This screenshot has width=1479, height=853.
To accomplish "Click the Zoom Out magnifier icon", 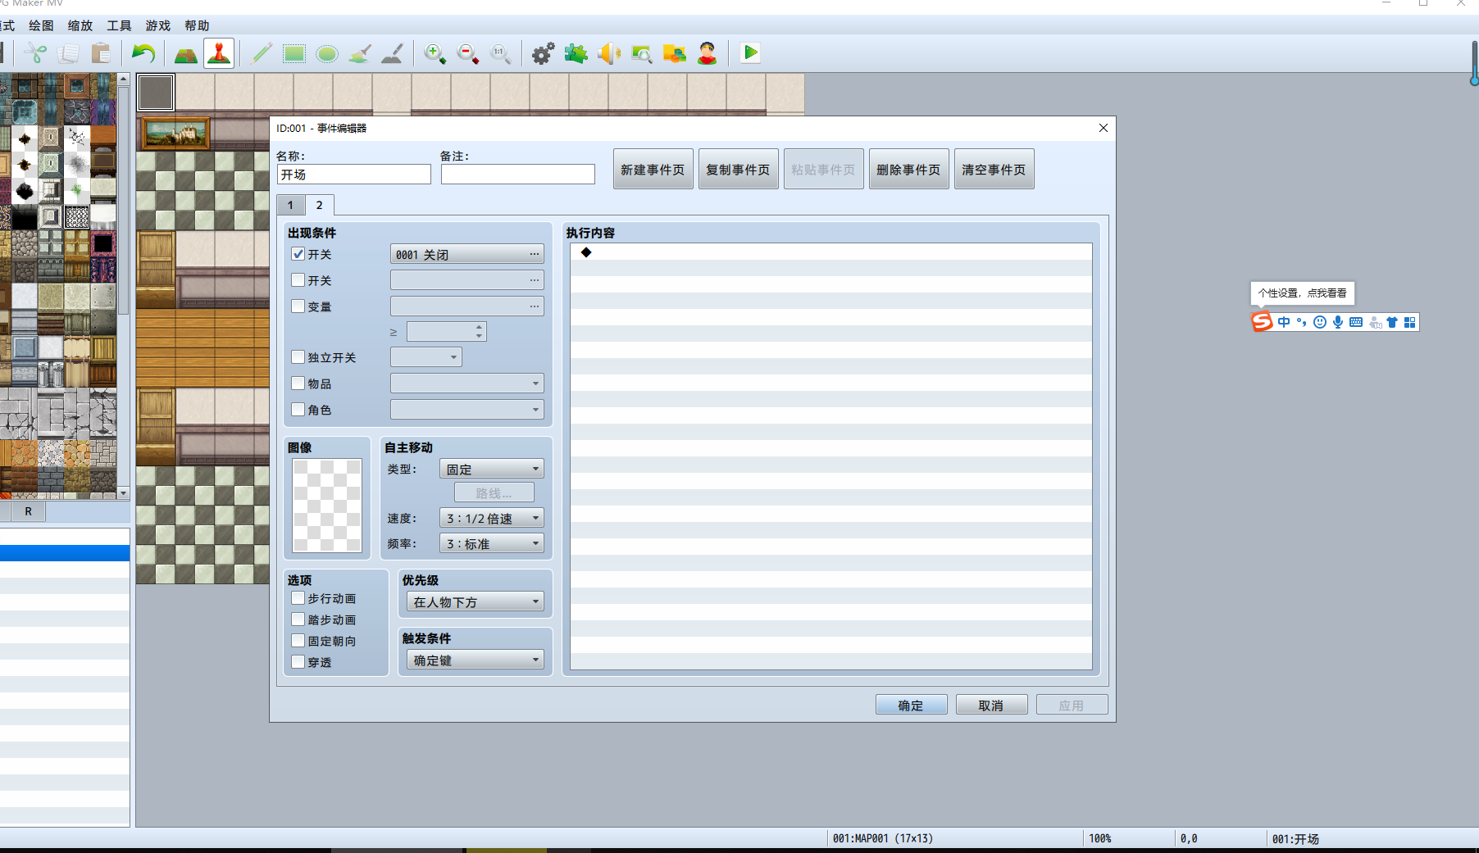I will (468, 54).
